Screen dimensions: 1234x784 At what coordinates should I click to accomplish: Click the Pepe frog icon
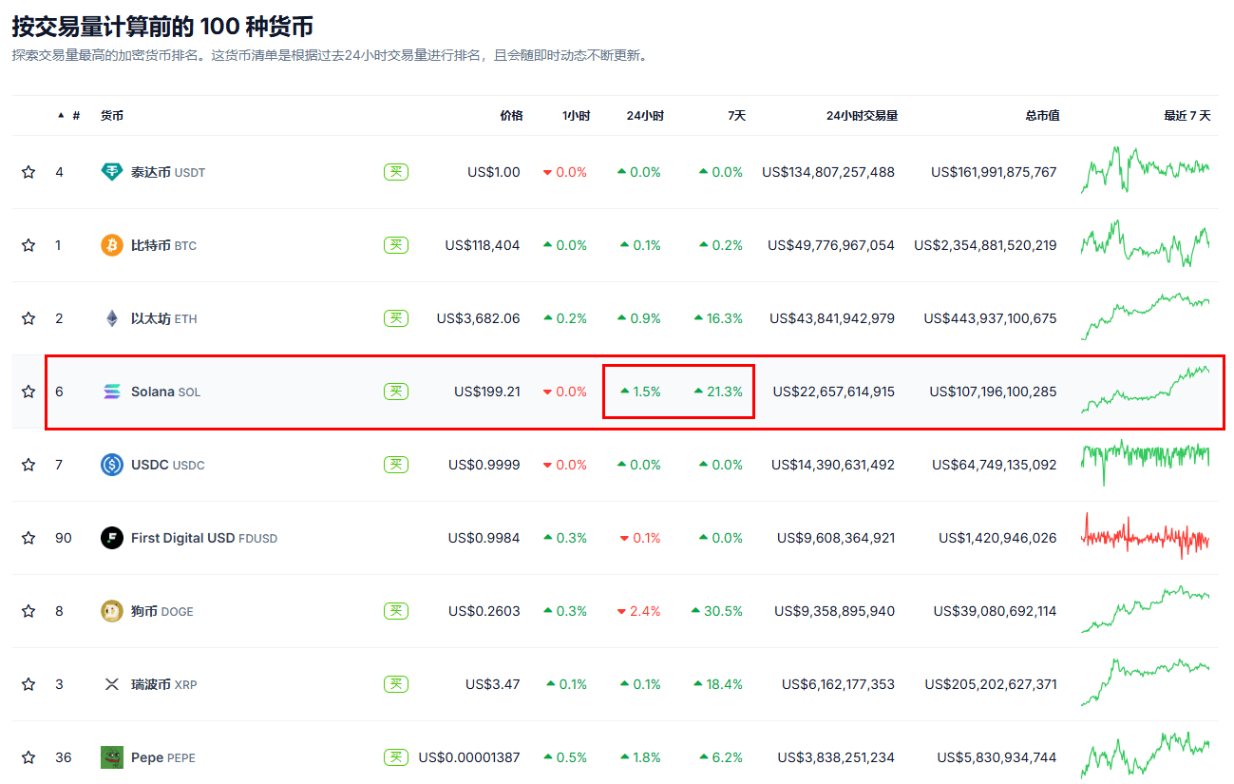pyautogui.click(x=112, y=757)
